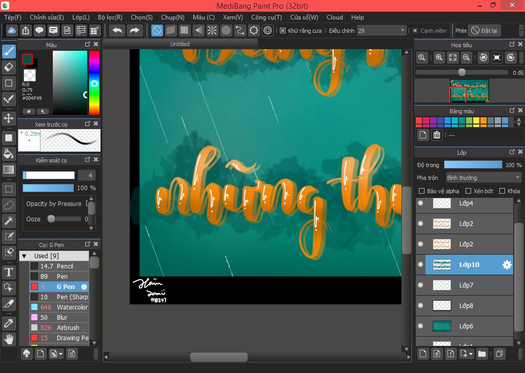This screenshot has height=373, width=525.
Task: Enable concentric circle snap
Action: (226, 30)
